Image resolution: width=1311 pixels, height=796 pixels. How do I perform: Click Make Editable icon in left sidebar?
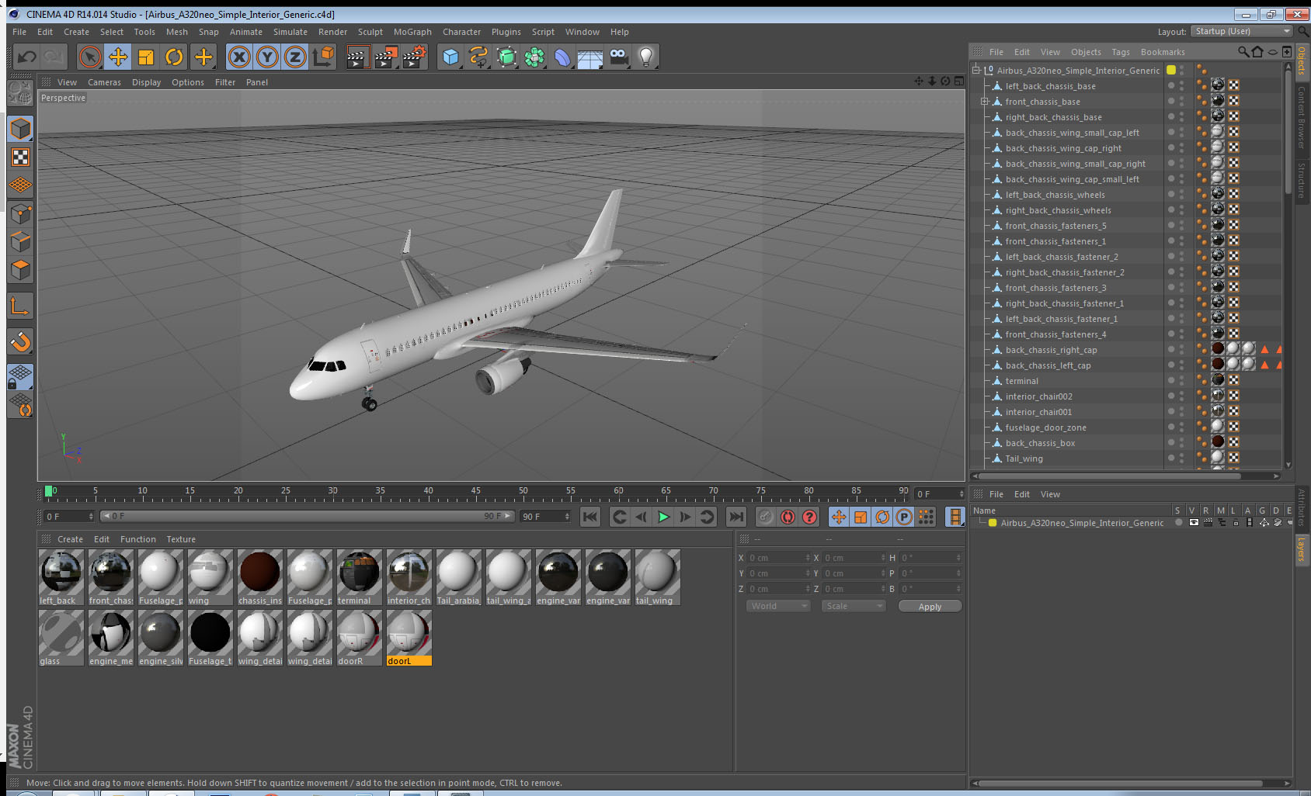click(x=20, y=93)
